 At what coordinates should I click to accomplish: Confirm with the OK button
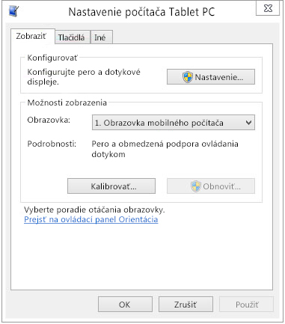tap(125, 305)
